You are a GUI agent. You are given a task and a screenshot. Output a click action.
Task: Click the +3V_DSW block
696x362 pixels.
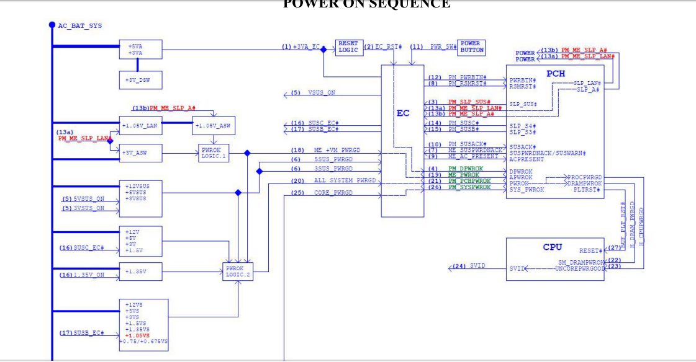point(140,80)
